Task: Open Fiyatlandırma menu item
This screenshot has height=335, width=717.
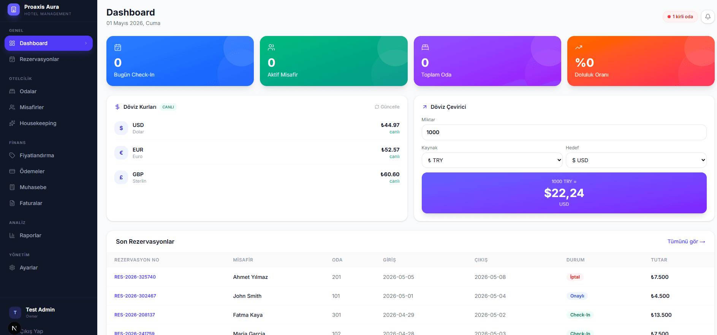Action: coord(49,155)
